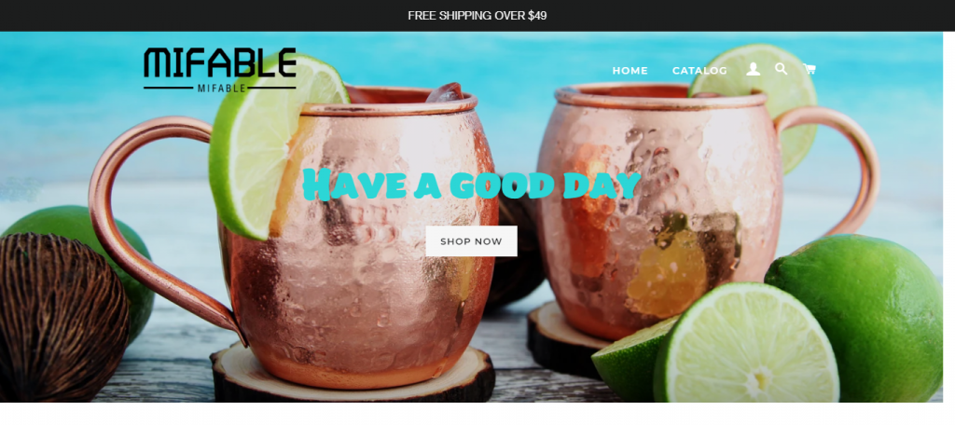The image size is (955, 425).
Task: Go to the HOME menu item
Action: click(x=630, y=71)
